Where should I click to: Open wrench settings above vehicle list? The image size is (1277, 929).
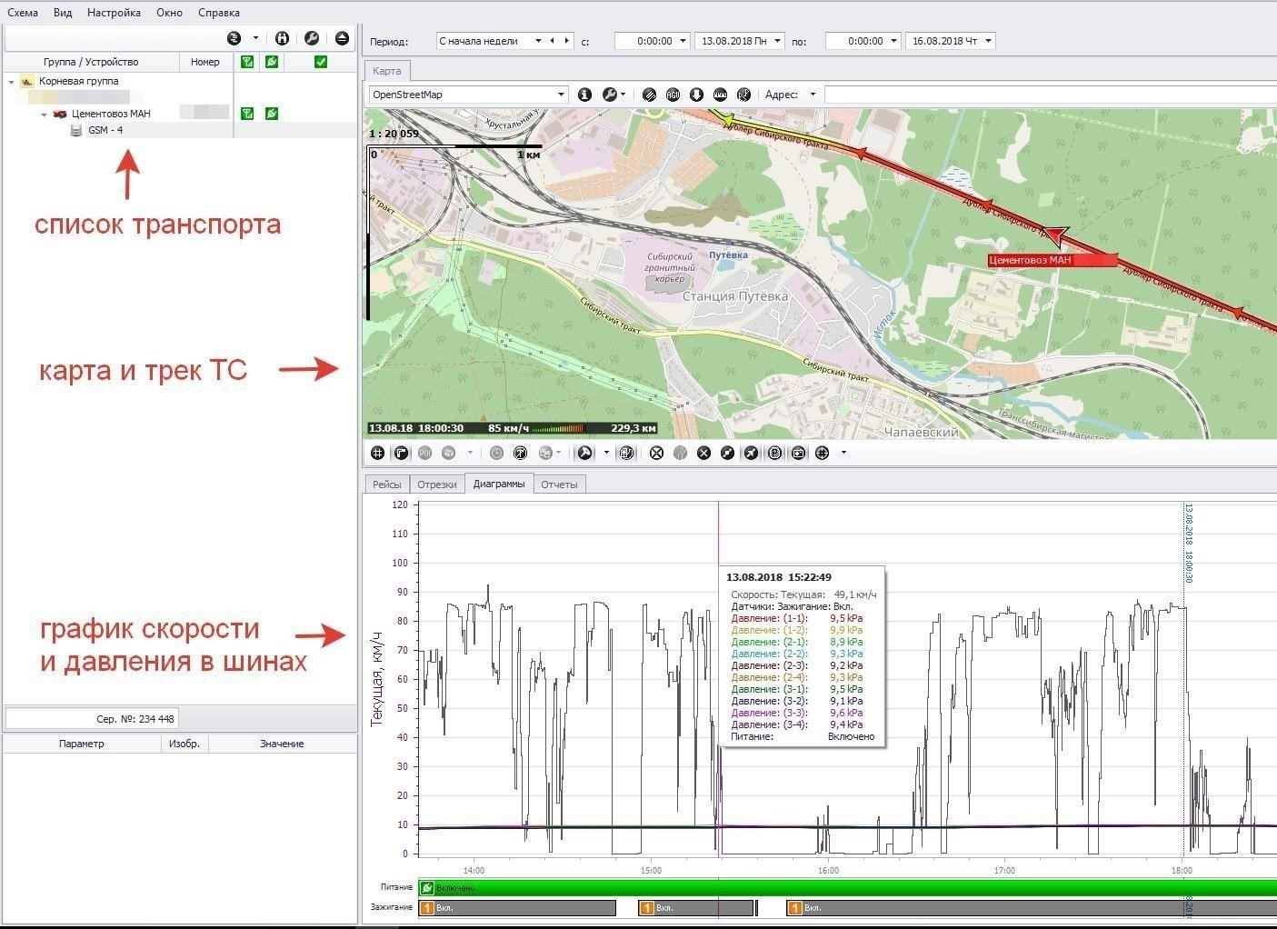pyautogui.click(x=312, y=38)
